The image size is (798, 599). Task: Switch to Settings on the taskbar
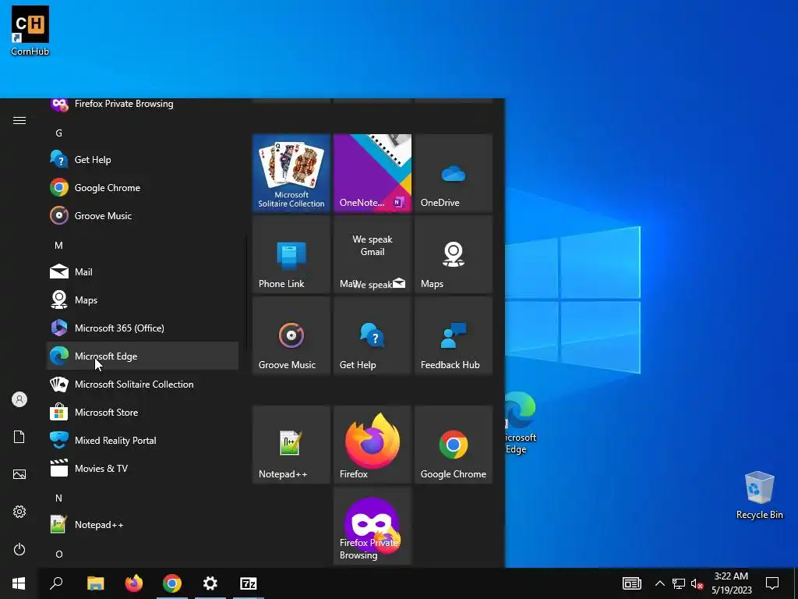click(x=210, y=583)
